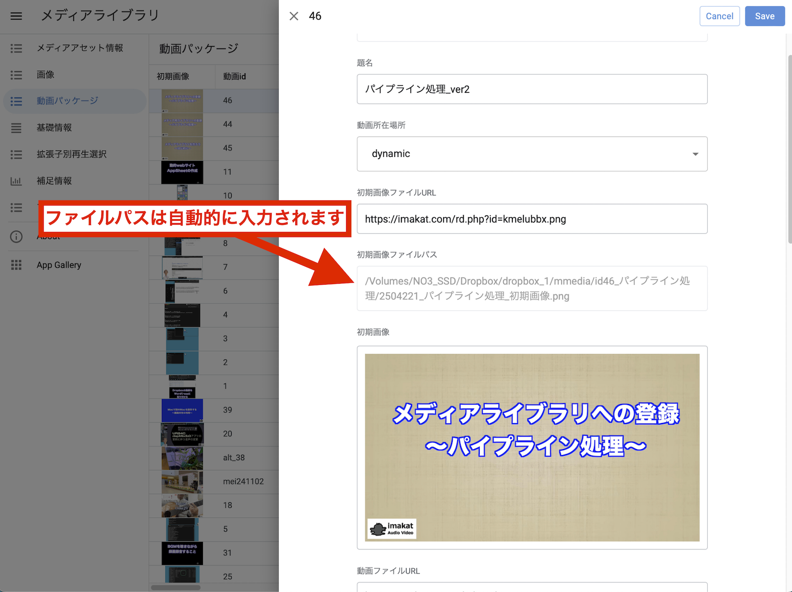Select the row with 動画id alt_38
792x592 pixels.
click(x=234, y=458)
